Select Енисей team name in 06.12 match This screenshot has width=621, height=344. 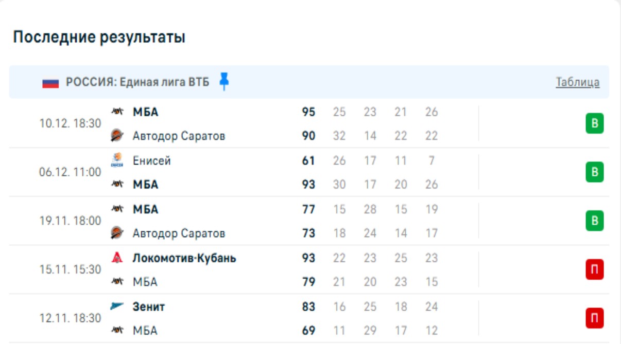tap(152, 161)
